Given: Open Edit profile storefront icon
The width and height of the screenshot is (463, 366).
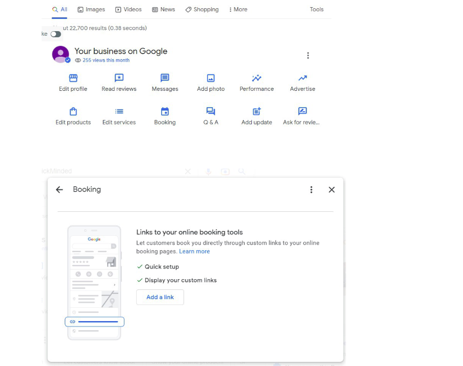Looking at the screenshot, I should (73, 78).
